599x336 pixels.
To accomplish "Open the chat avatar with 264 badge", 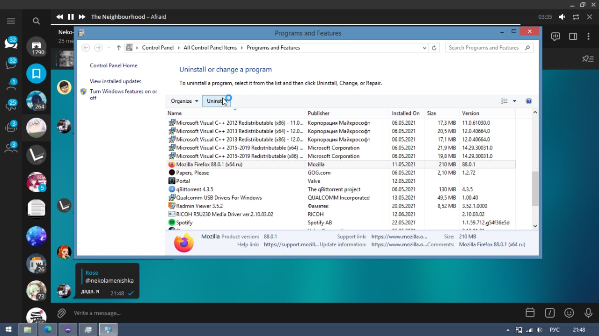I will coord(37,100).
